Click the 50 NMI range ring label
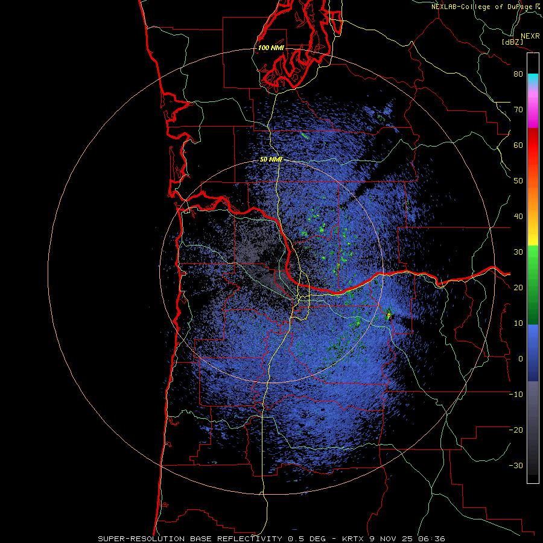Viewport: 543px width, 543px height. point(271,160)
